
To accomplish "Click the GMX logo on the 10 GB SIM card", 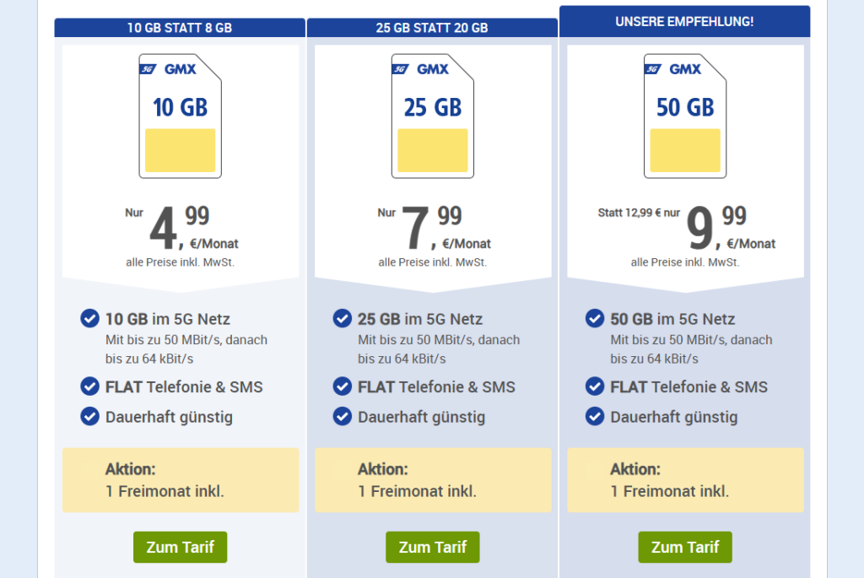I will (181, 70).
